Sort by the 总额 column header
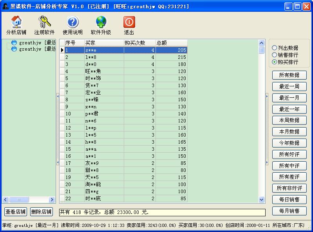Image resolution: width=313 pixels, height=232 pixels. [172, 43]
